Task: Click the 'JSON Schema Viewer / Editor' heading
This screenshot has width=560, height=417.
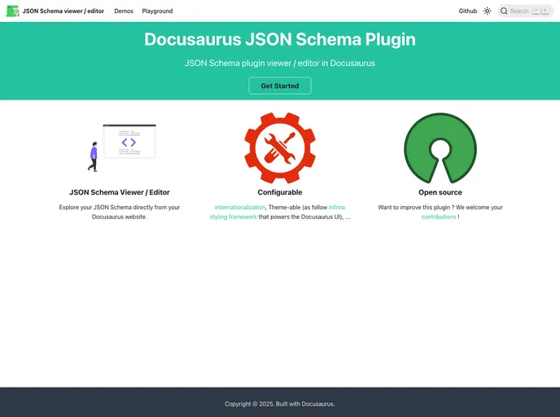Action: click(120, 192)
